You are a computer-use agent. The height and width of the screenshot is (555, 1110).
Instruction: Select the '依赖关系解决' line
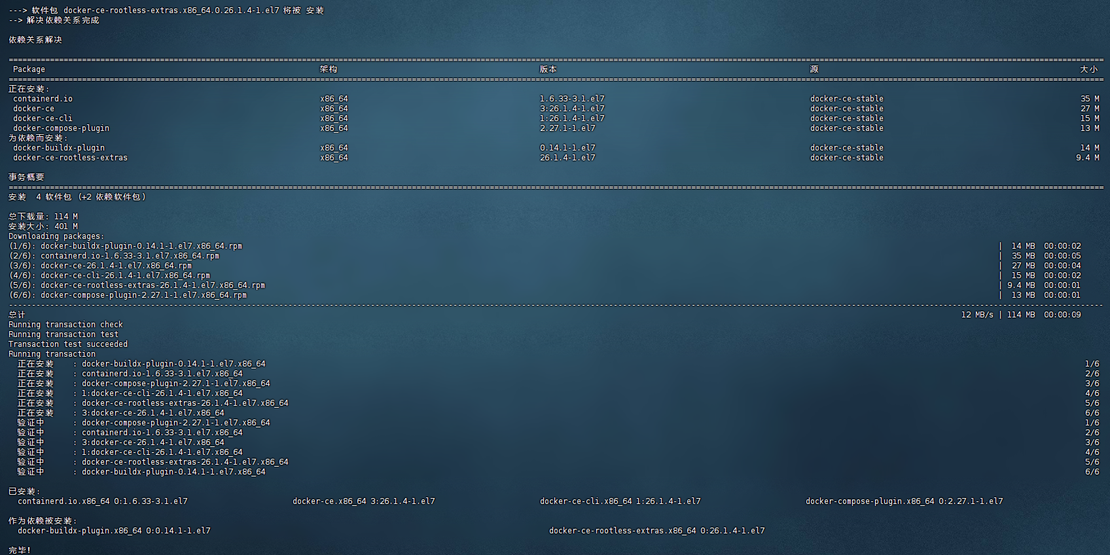[35, 40]
